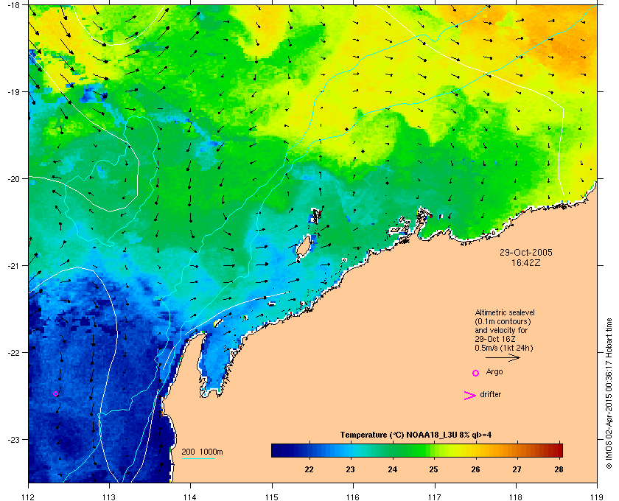Click the longitude axis label 117
This screenshot has width=619, height=501.
tap(434, 497)
